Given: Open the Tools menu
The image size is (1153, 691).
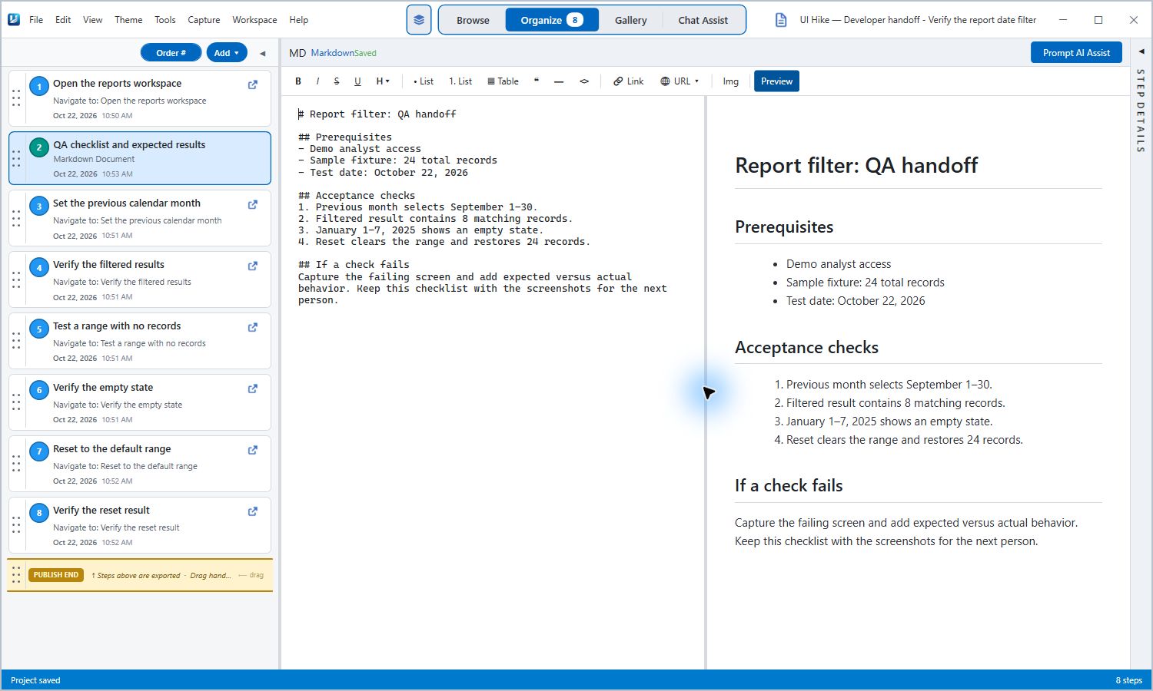Looking at the screenshot, I should point(164,20).
